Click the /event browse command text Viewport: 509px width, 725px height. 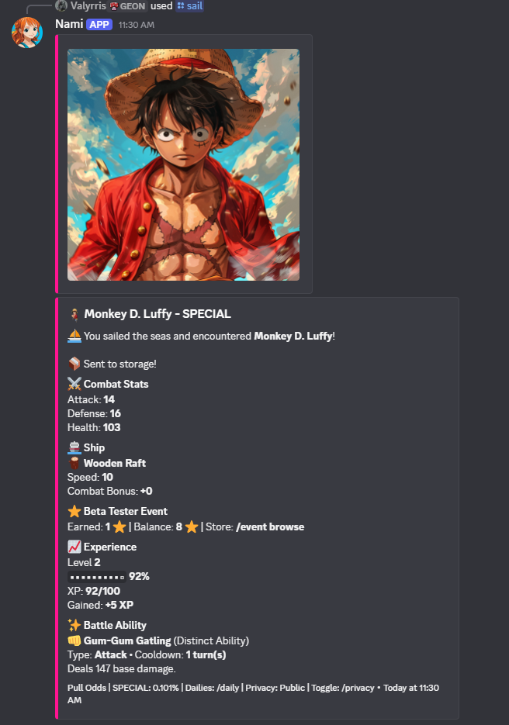tap(270, 526)
